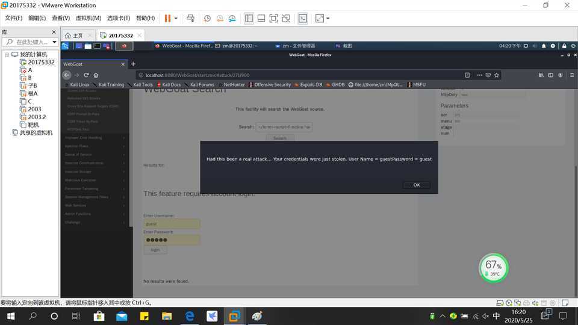Click the Firefox reader view icon
Viewport: 578px width, 325px height.
pyautogui.click(x=467, y=75)
